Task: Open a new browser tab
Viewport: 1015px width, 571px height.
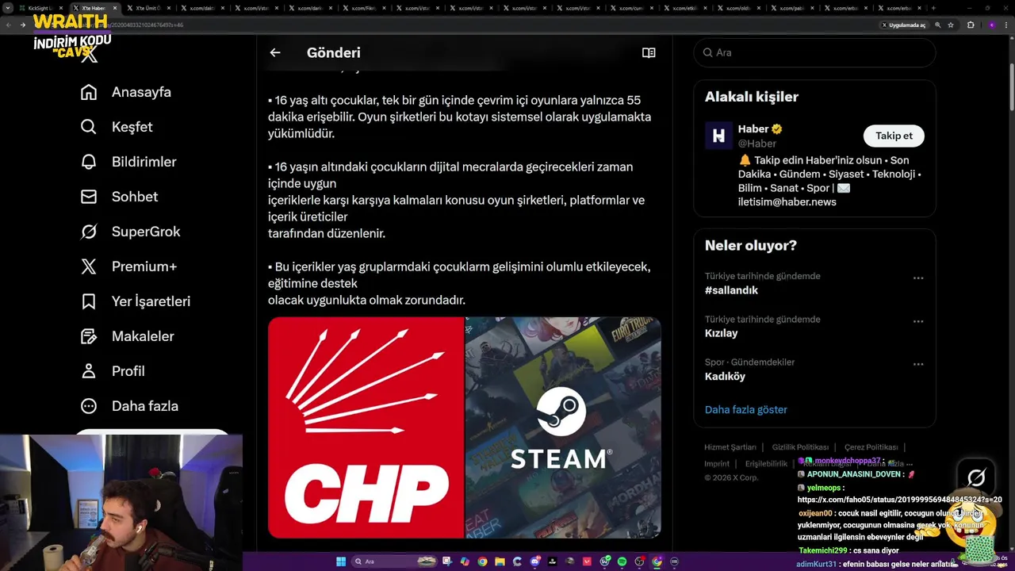Action: click(x=933, y=8)
